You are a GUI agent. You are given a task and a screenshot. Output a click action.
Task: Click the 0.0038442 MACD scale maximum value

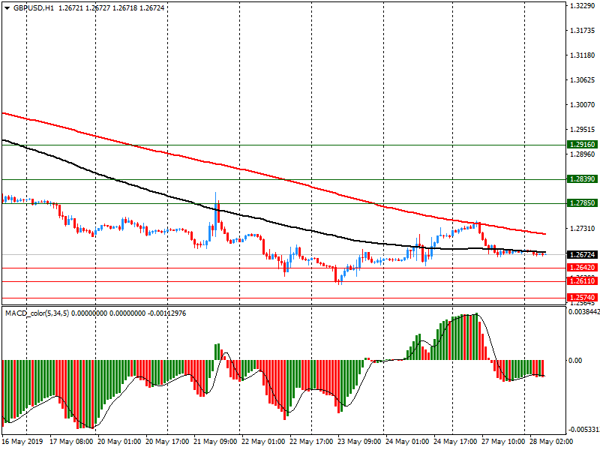(583, 311)
